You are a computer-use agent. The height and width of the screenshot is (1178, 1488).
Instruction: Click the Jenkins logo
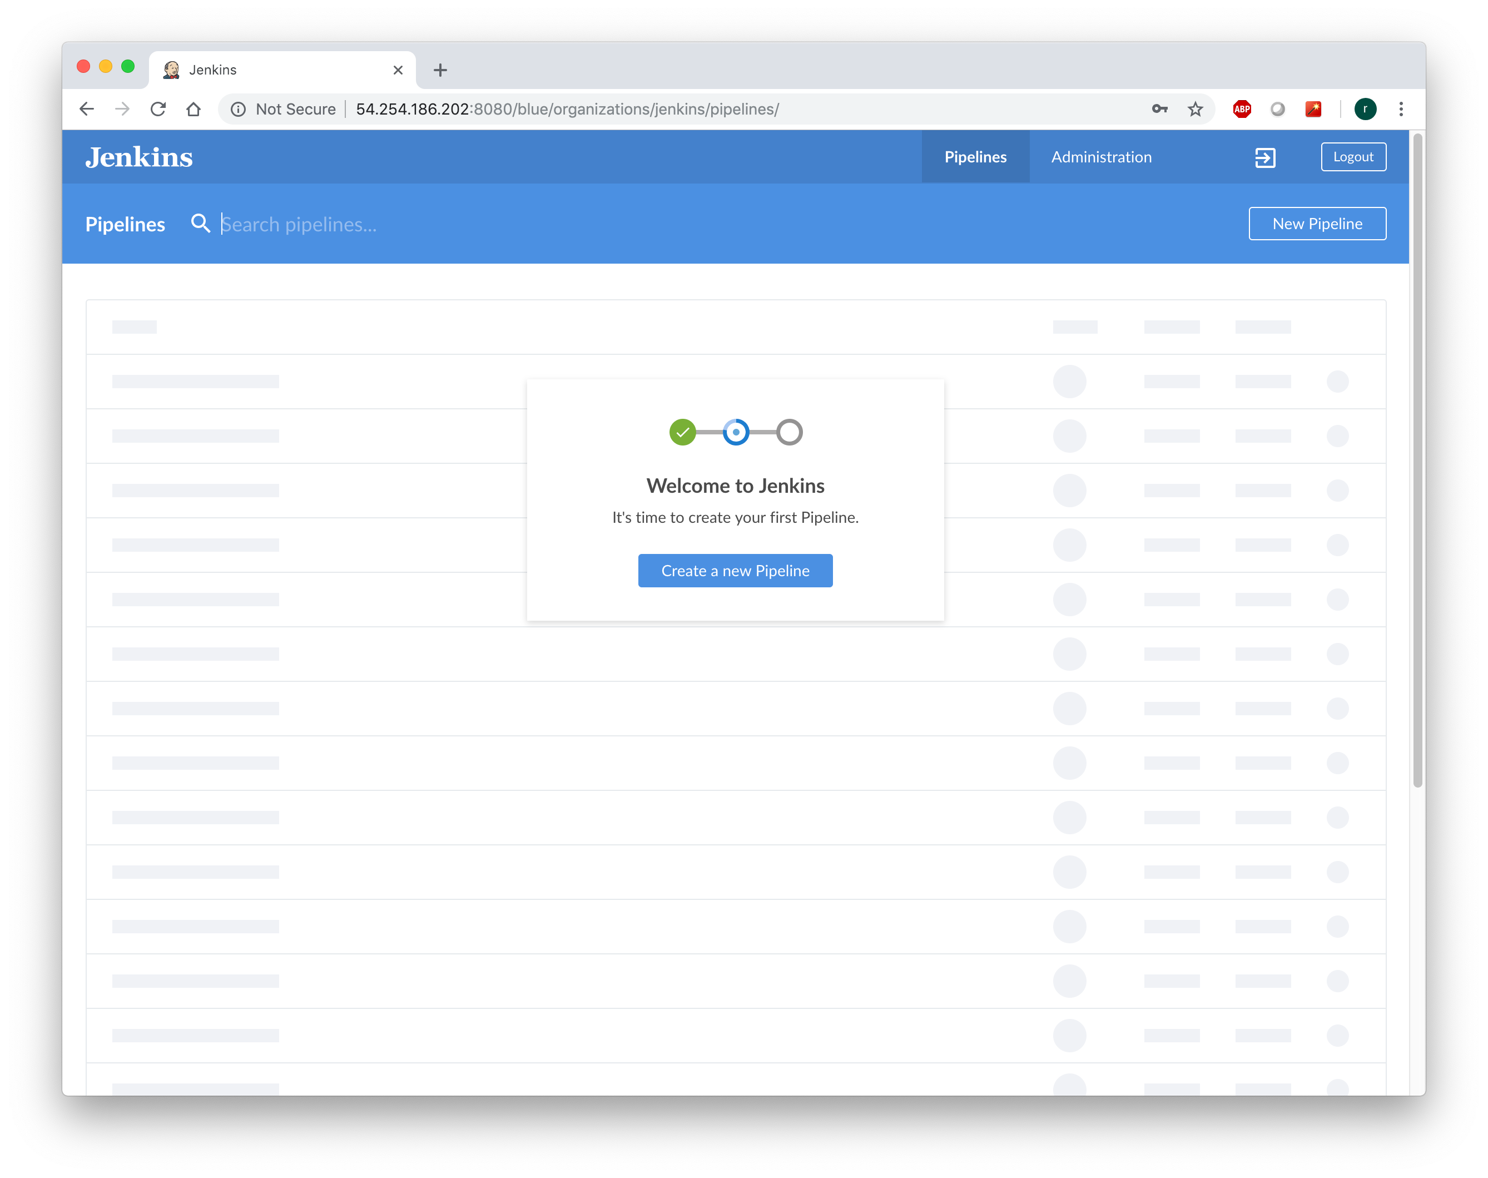point(138,156)
